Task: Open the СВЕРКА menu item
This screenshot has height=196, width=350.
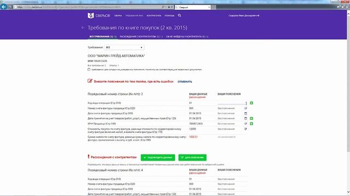Action: point(118,16)
